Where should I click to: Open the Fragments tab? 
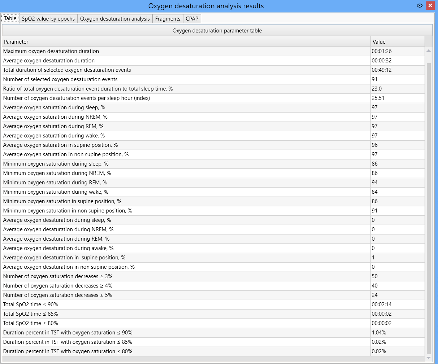coord(168,19)
